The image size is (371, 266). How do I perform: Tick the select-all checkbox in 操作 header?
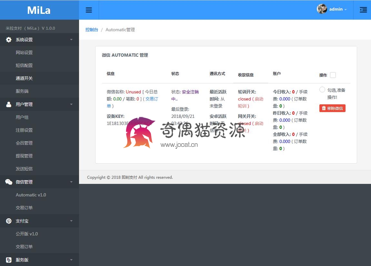333,75
